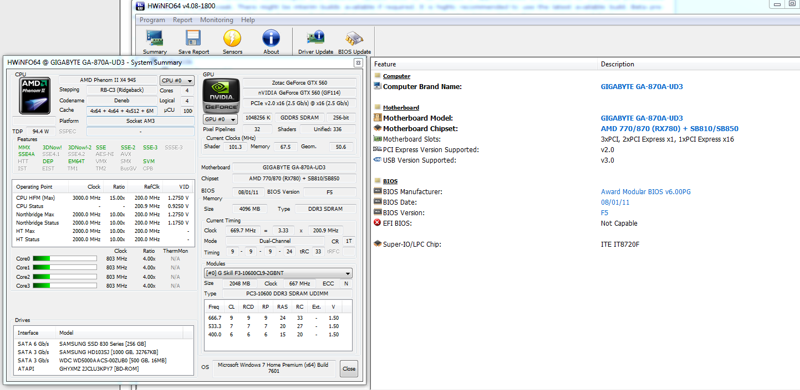Click the Core3 usage bar
The width and height of the screenshot is (800, 390).
pos(64,285)
